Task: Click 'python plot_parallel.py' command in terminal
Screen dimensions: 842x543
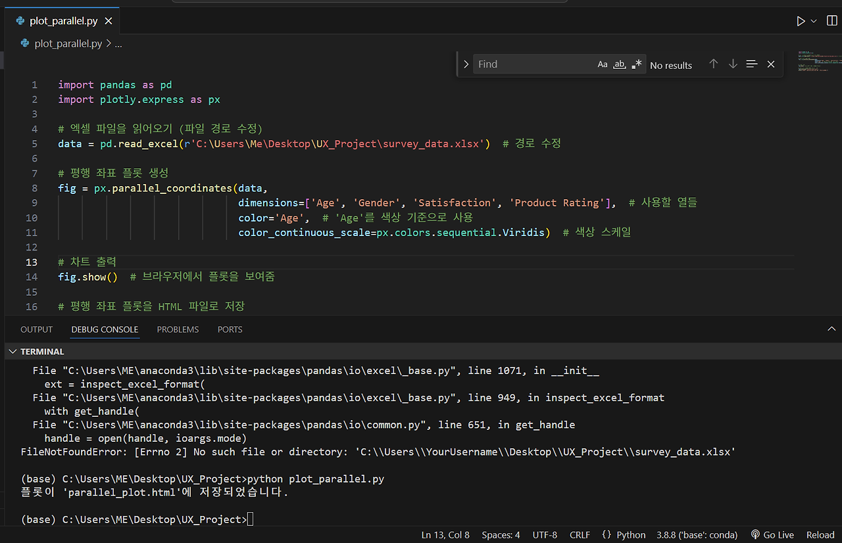Action: (x=316, y=479)
